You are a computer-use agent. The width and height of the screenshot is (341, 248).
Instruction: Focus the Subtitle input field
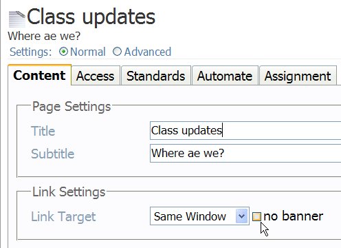click(245, 153)
